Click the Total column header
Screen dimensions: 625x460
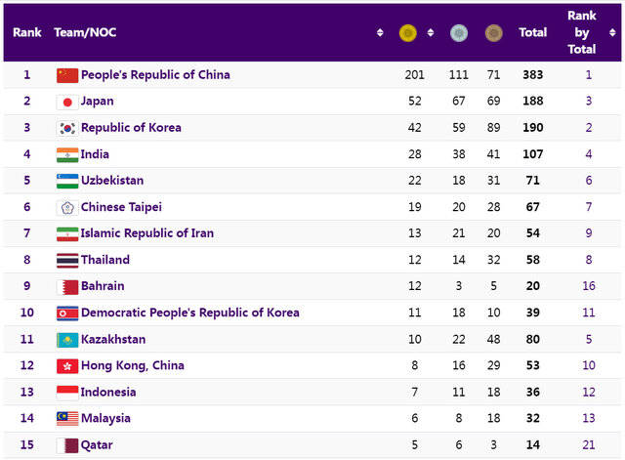(532, 33)
